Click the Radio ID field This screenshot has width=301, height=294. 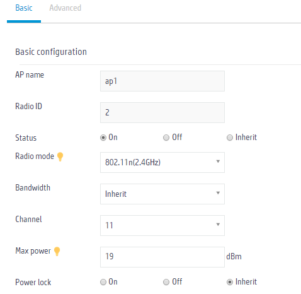tap(162, 112)
